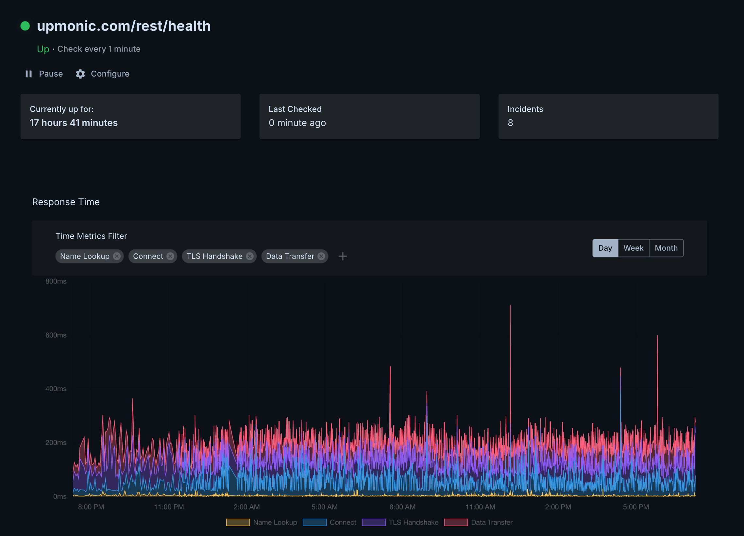Click the Connect chip label
Image resolution: width=744 pixels, height=536 pixels.
[148, 256]
